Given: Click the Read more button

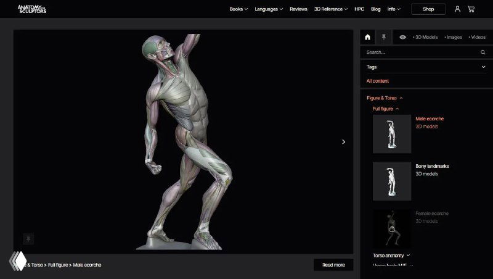Looking at the screenshot, I should [x=333, y=265].
